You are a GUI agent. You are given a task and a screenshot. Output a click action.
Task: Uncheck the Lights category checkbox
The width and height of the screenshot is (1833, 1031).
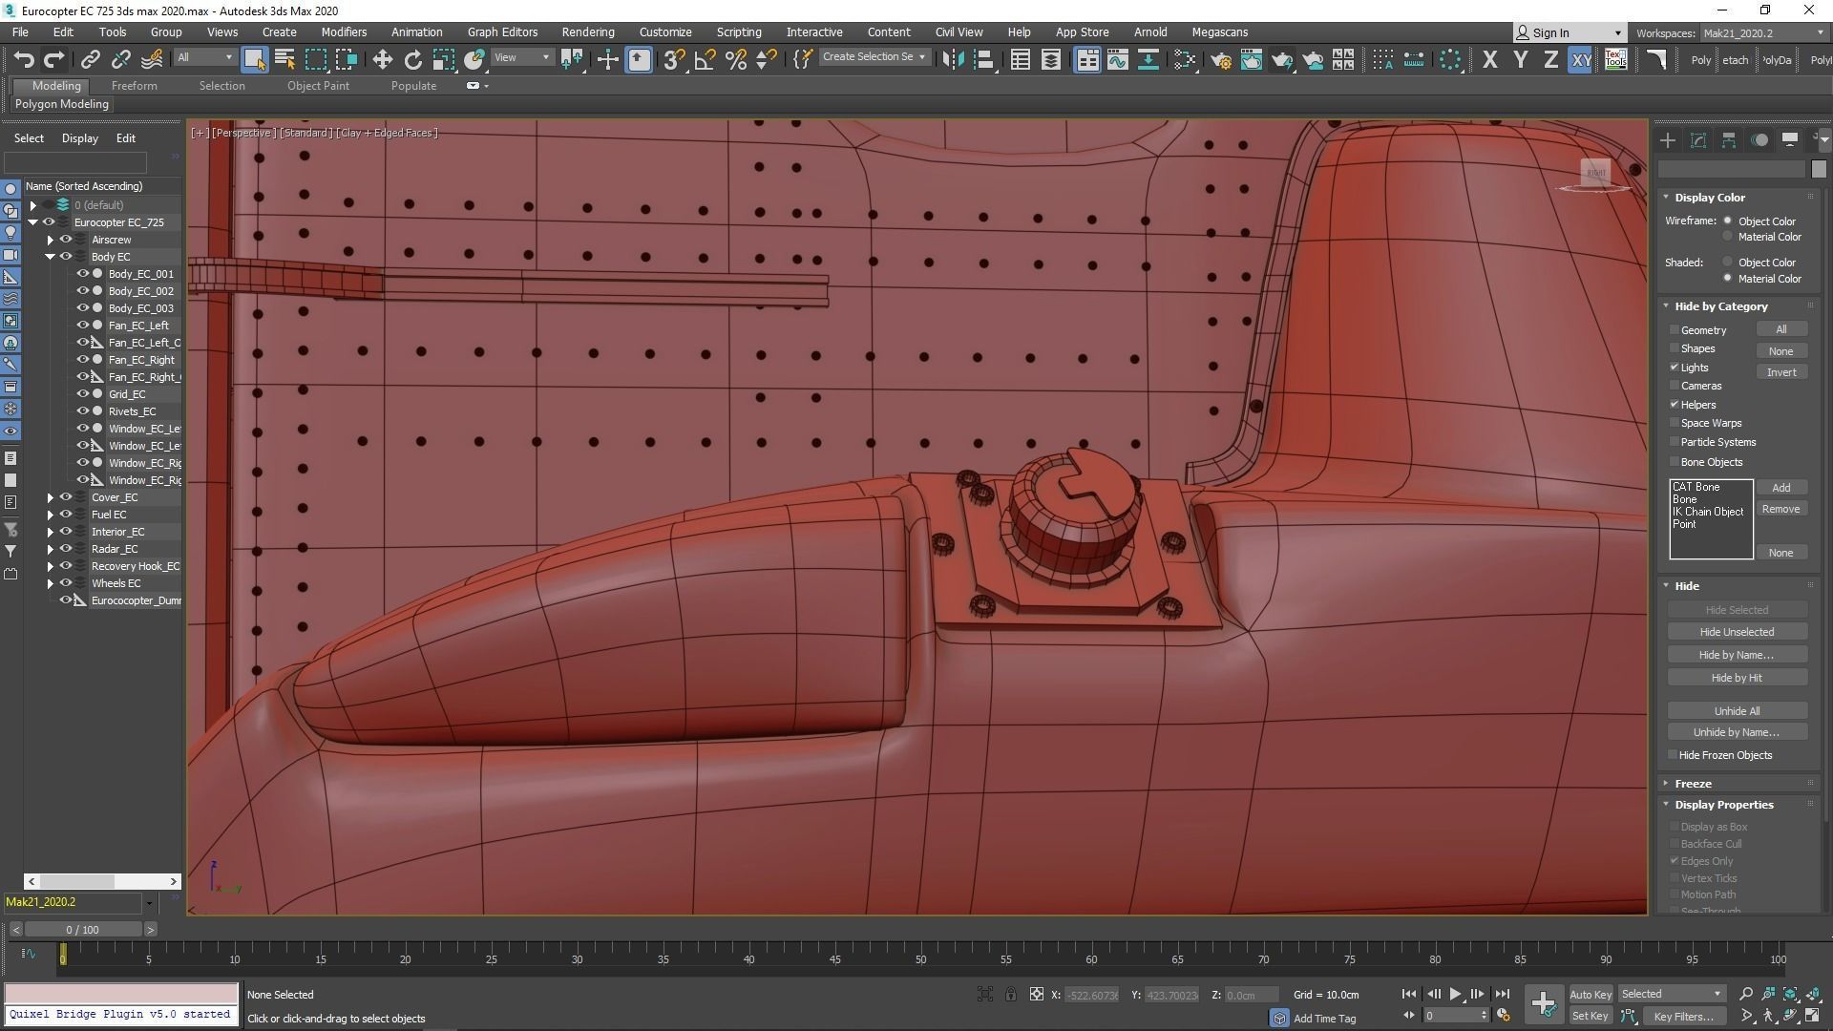coord(1675,368)
